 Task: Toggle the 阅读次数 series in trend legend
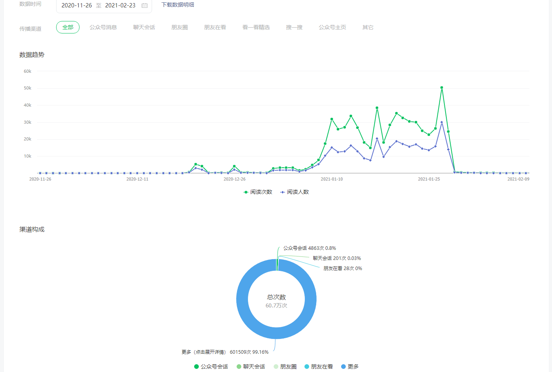pos(258,192)
